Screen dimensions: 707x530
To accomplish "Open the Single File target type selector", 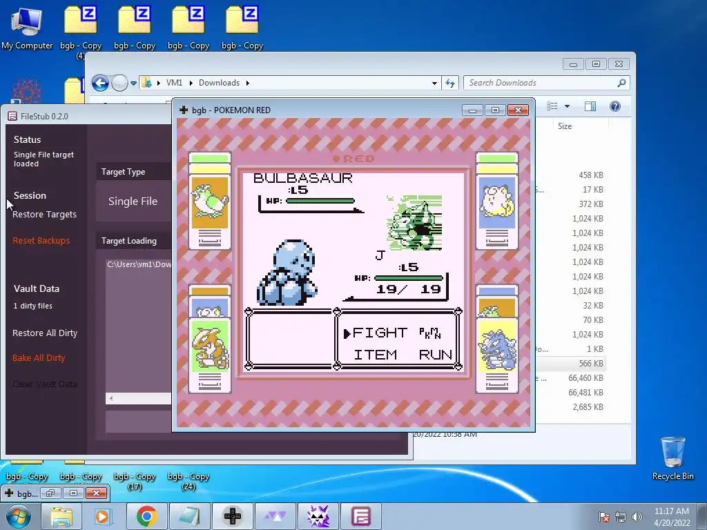I will pyautogui.click(x=134, y=202).
